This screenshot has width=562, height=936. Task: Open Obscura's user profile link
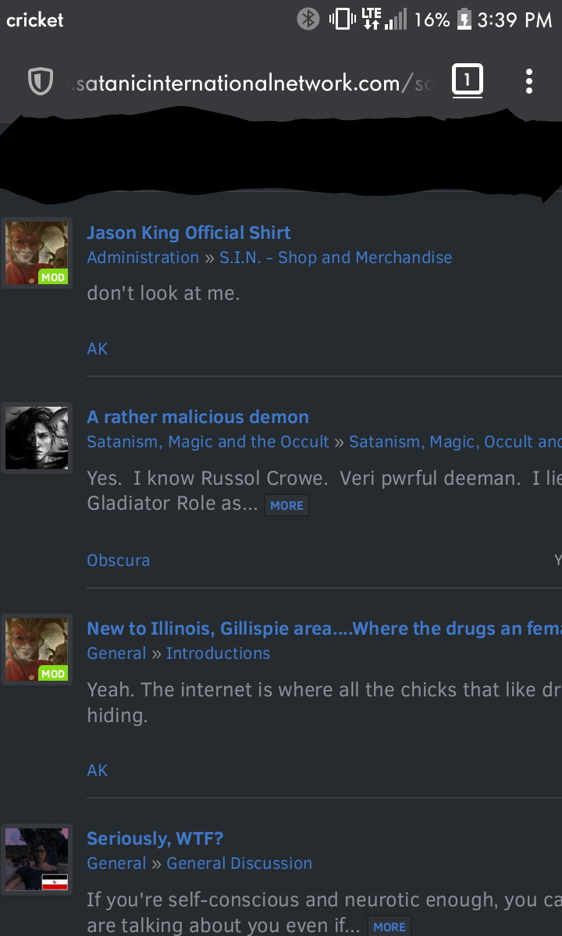click(x=119, y=560)
